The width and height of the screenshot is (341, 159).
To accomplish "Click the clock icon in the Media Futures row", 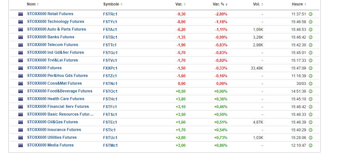I will pyautogui.click(x=310, y=145).
